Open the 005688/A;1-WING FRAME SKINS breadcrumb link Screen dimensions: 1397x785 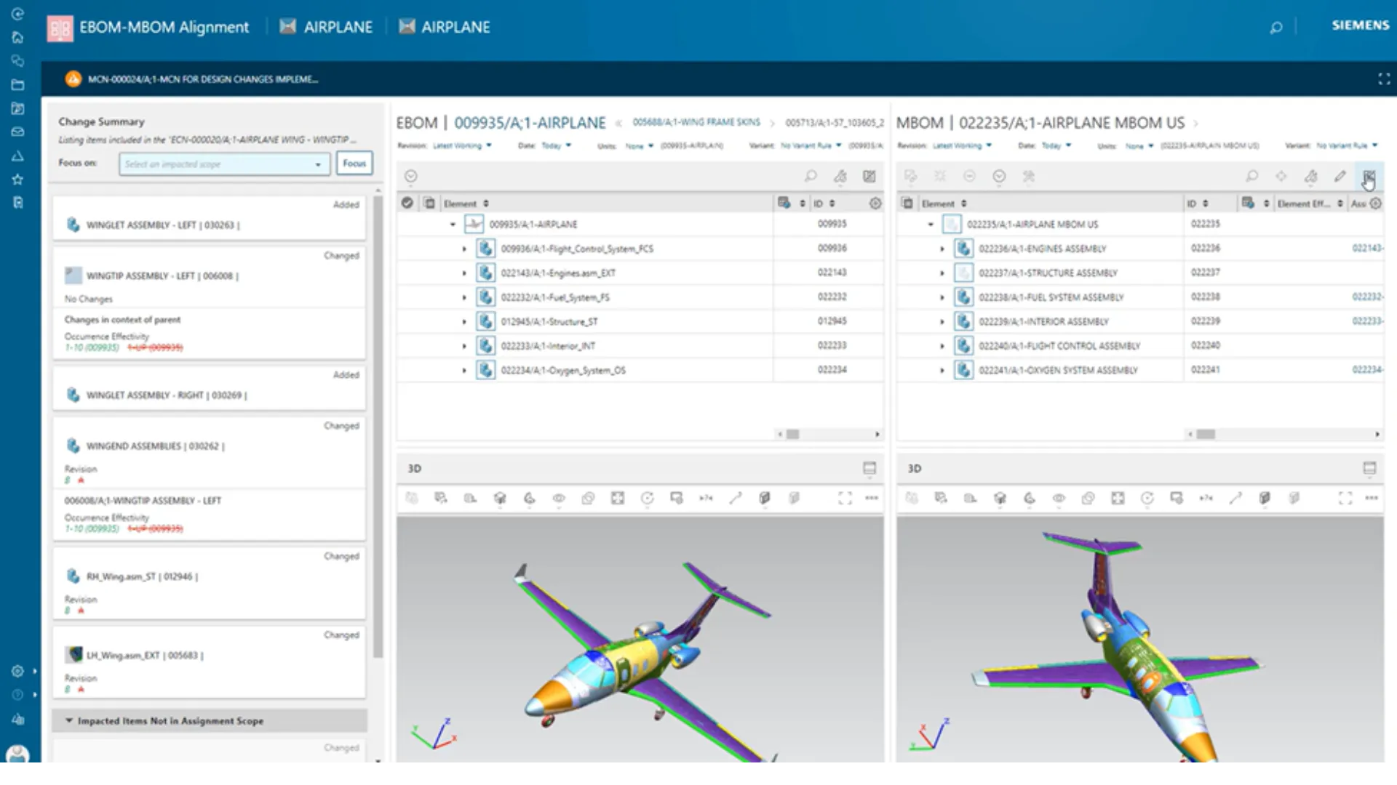696,122
